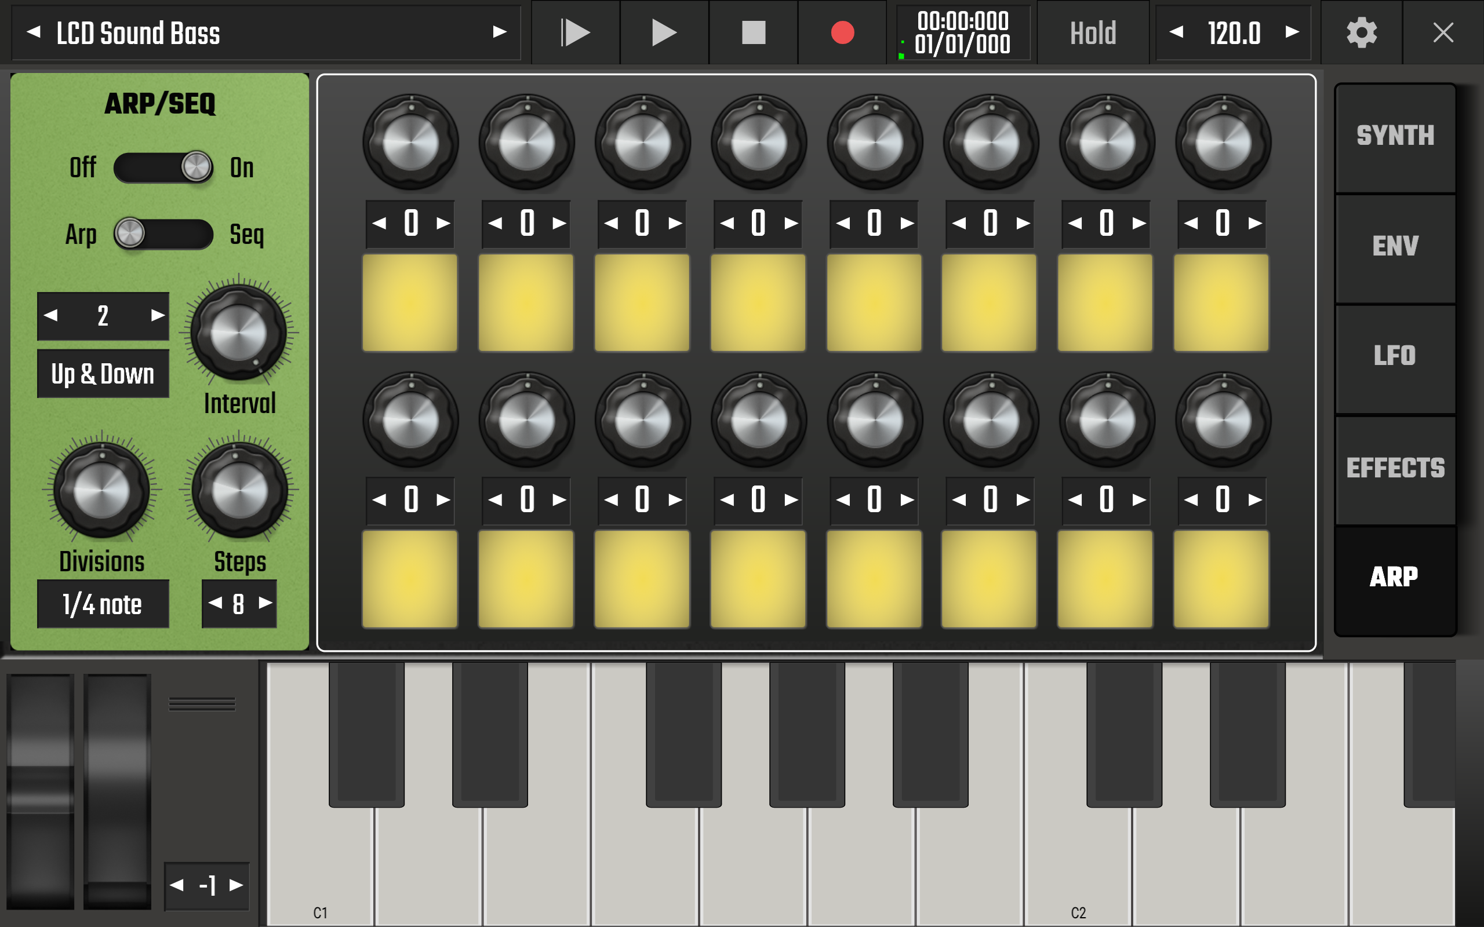Screen dimensions: 1484x927
Task: Click the Play from start button
Action: (575, 32)
